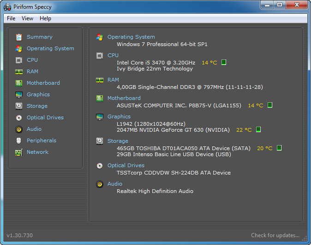
Task: Click the Audio speaker icon in sidebar
Action: pos(19,129)
